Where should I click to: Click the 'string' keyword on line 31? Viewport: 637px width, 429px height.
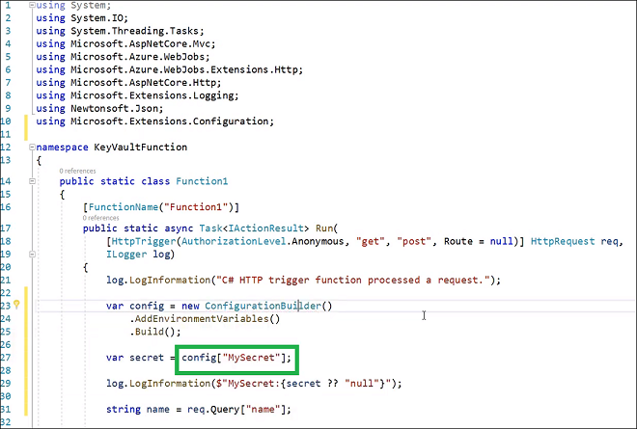(124, 410)
